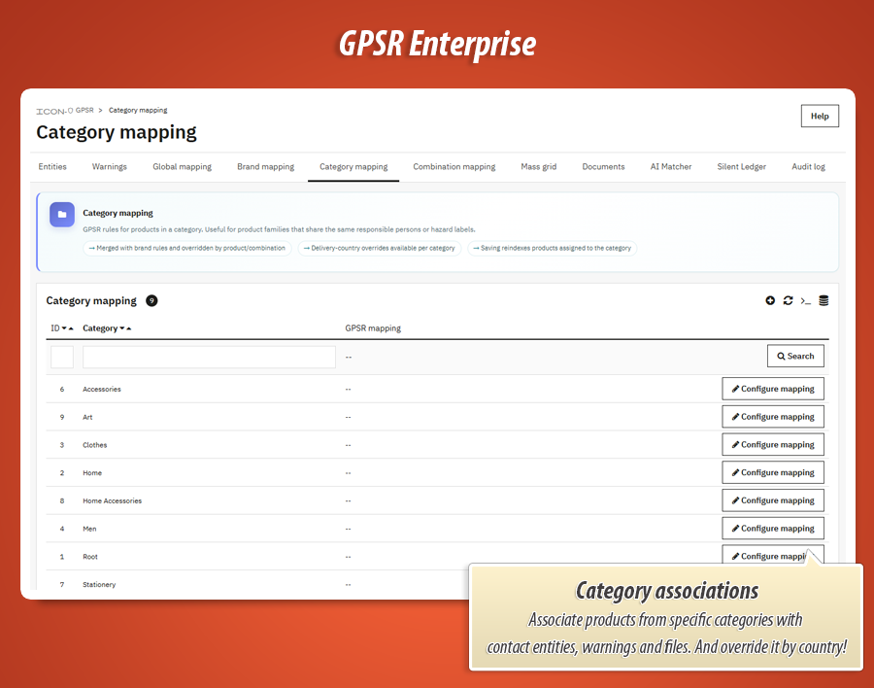Click the export database stack icon
Screen dimensions: 874x688
(x=824, y=300)
